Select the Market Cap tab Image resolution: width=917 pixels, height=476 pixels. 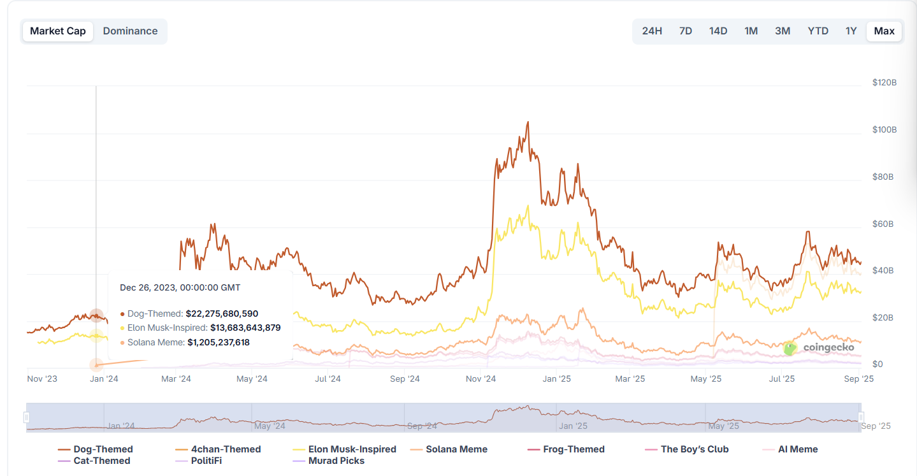pyautogui.click(x=58, y=31)
